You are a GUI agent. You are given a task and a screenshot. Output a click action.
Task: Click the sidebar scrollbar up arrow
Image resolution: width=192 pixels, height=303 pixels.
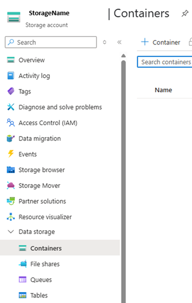pos(123,56)
